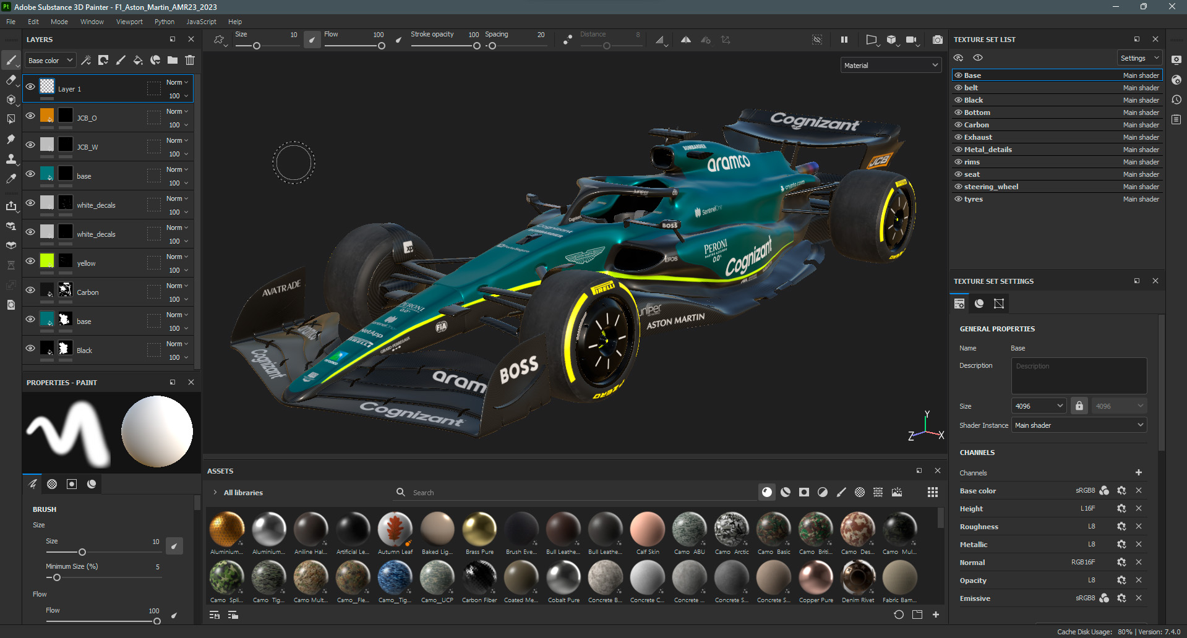The image size is (1187, 638).
Task: Open the Base color channel dropdown
Action: [51, 61]
